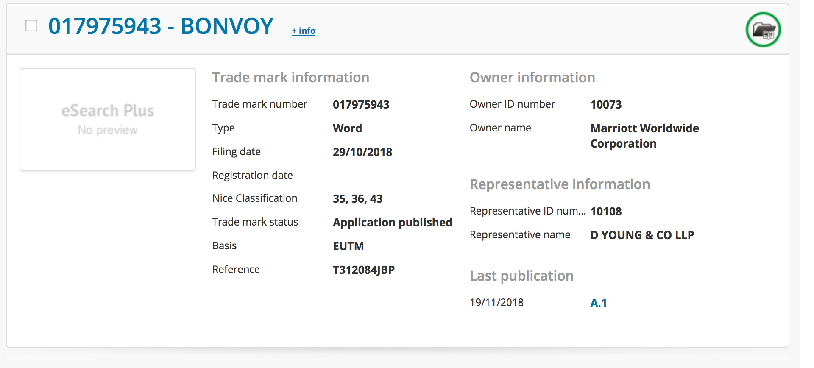Click the Owner ID number 10073
Image resolution: width=814 pixels, height=368 pixels.
[606, 104]
